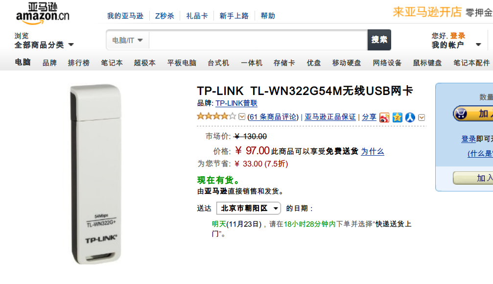Expand 全部商品分类 browse menu

tap(44, 45)
